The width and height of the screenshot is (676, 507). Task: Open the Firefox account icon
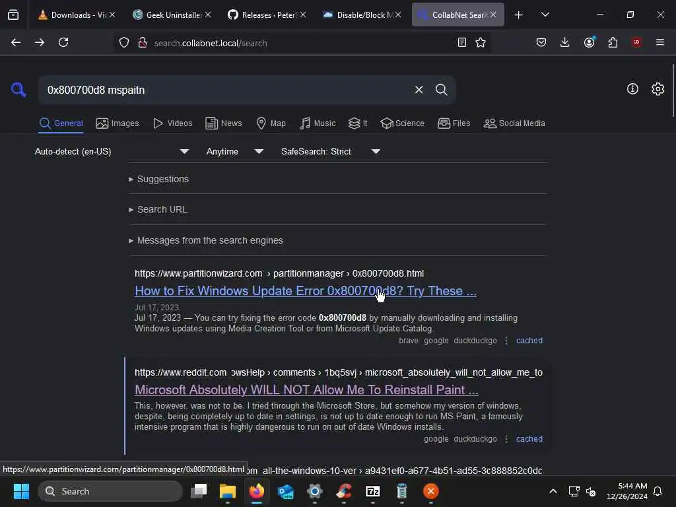point(589,42)
